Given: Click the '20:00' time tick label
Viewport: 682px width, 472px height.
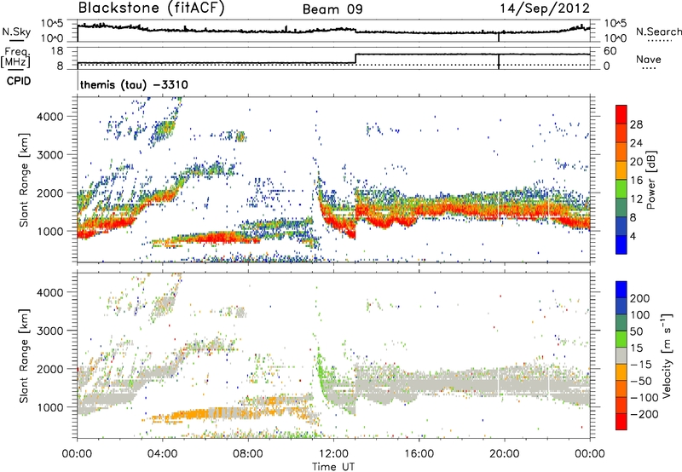Looking at the screenshot, I should (x=504, y=454).
